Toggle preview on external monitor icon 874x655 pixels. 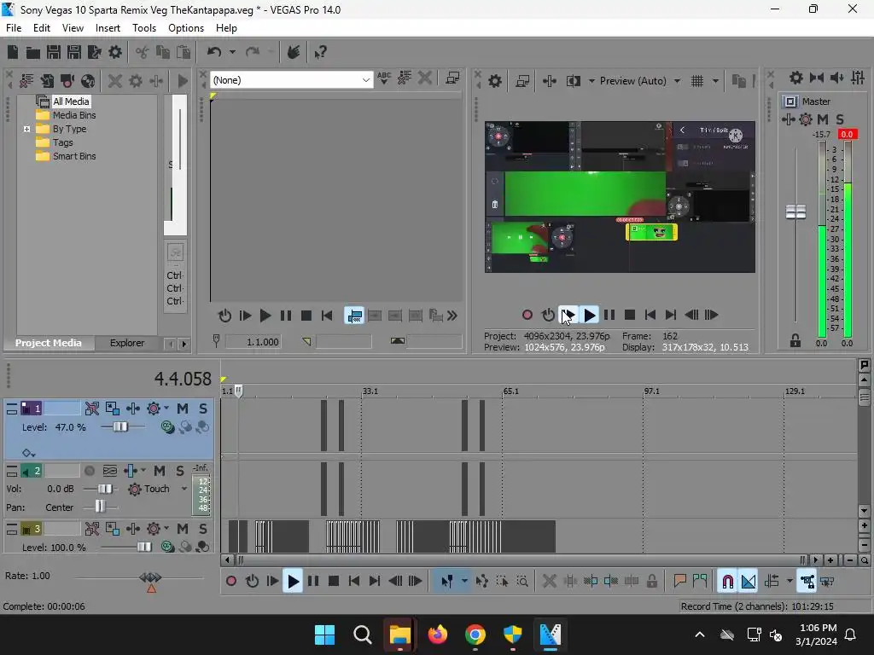coord(522,81)
